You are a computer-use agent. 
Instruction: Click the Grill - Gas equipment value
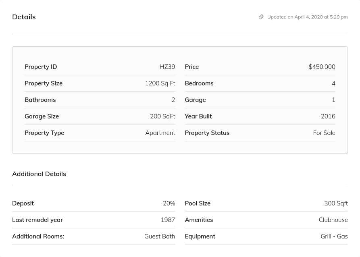click(x=334, y=236)
